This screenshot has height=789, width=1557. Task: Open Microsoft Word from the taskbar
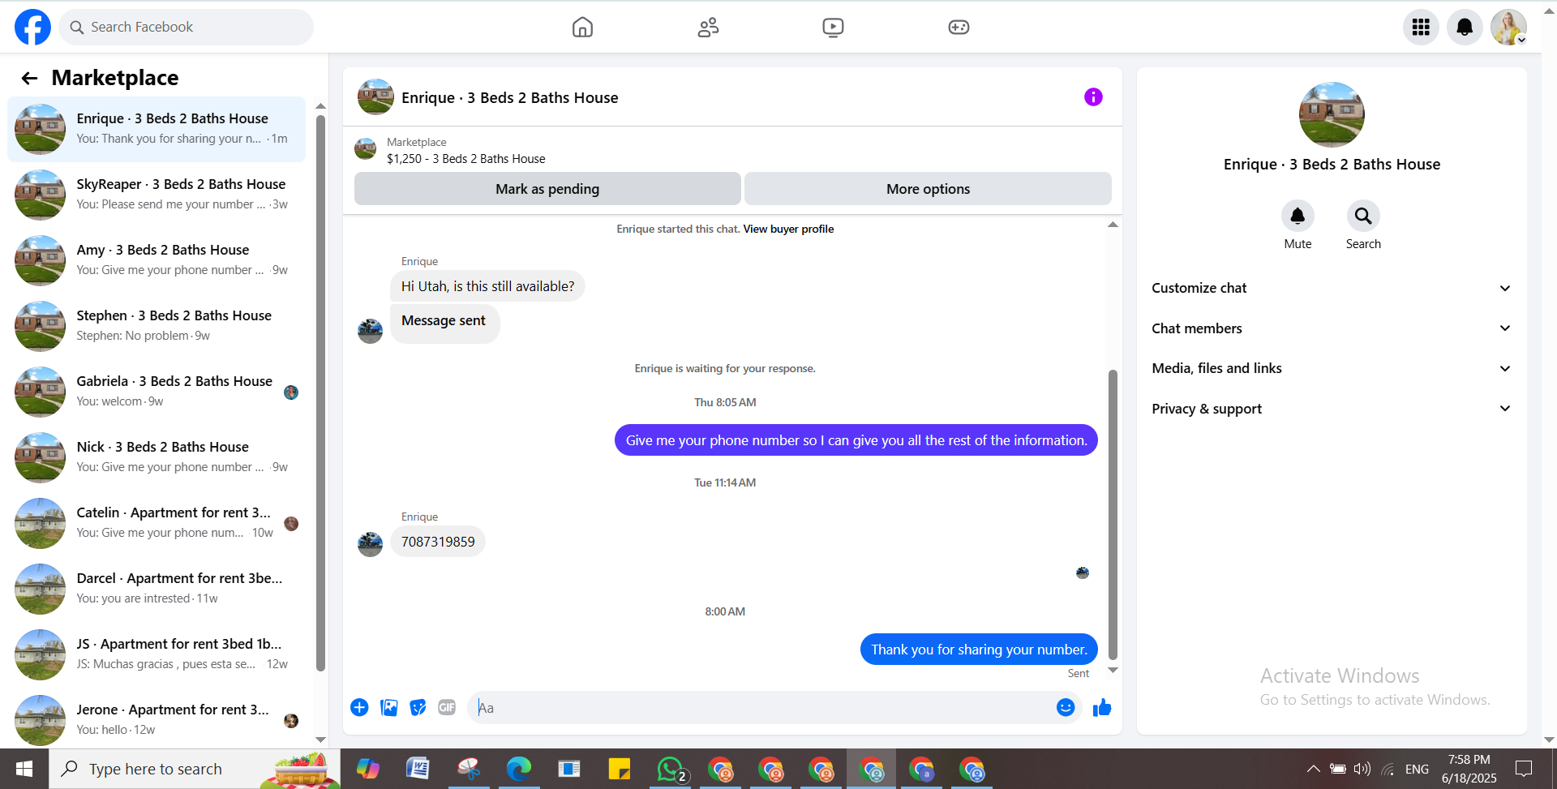(x=418, y=769)
